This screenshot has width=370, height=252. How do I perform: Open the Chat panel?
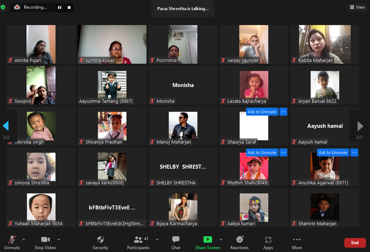coord(176,242)
